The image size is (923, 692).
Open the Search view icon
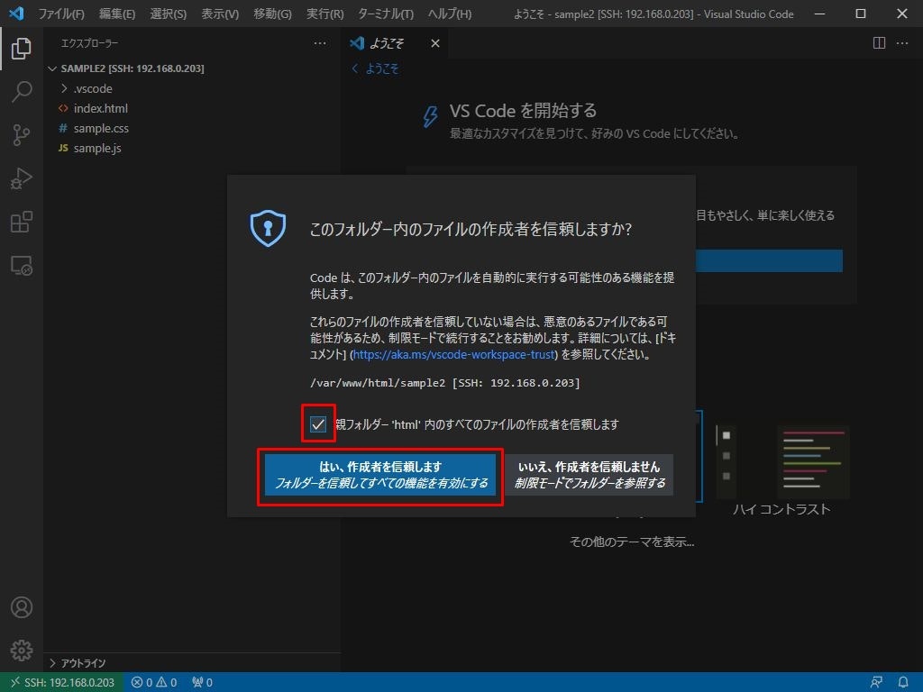tap(22, 92)
